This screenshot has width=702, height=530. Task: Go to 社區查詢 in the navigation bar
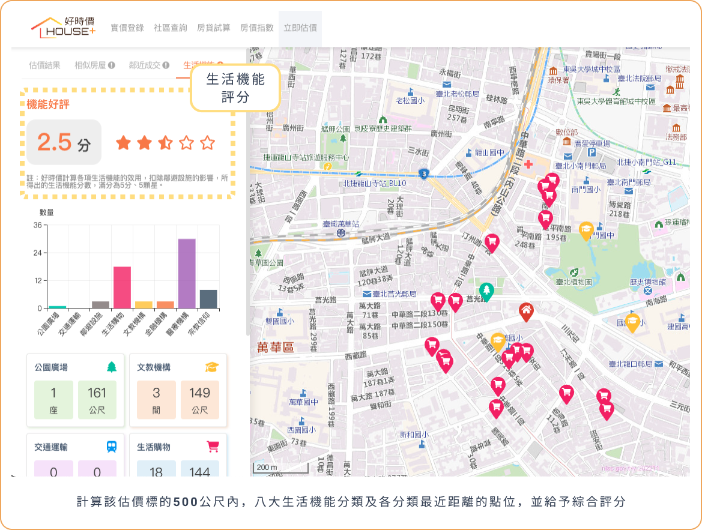171,28
